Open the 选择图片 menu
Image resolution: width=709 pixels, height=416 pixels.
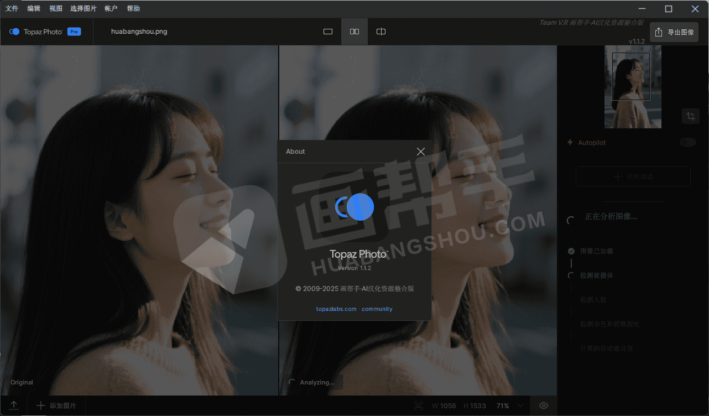coord(83,8)
